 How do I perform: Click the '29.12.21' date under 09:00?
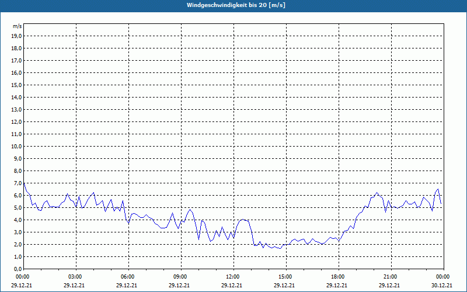pos(179,285)
